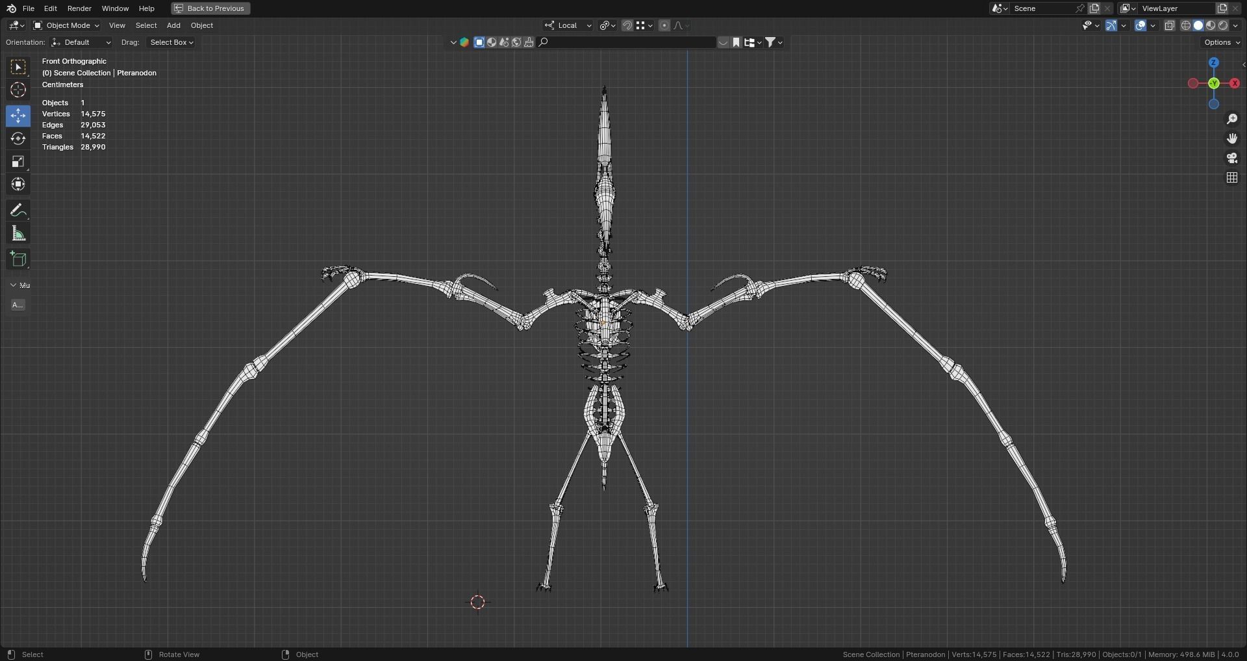Activate the 3D Cursor tool
This screenshot has height=661, width=1247.
coord(18,90)
